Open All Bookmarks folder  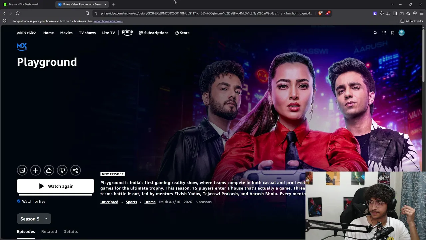tap(412, 21)
